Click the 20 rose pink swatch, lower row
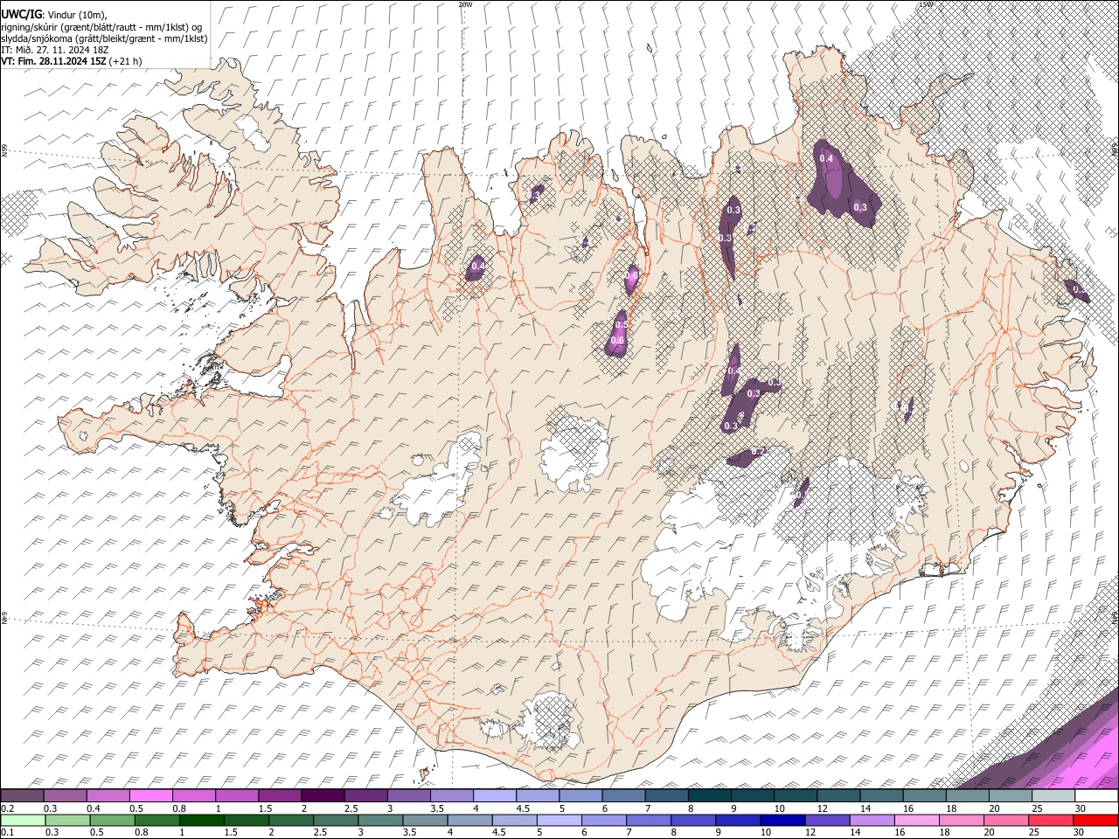 (1005, 820)
